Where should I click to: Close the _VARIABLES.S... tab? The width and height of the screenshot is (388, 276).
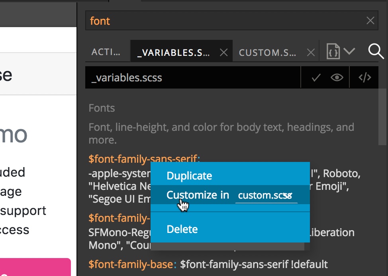point(224,53)
